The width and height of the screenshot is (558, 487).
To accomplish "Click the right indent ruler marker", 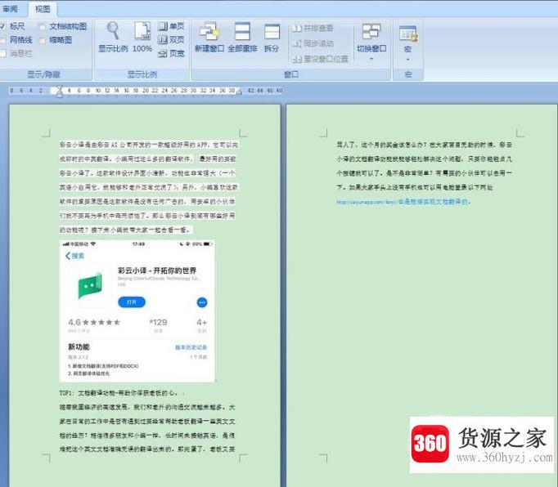I will click(x=239, y=93).
